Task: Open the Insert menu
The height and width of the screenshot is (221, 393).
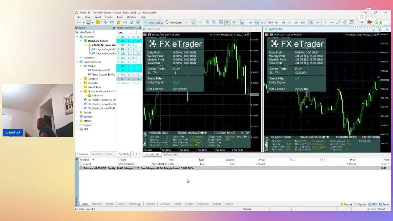Action: tap(98, 17)
